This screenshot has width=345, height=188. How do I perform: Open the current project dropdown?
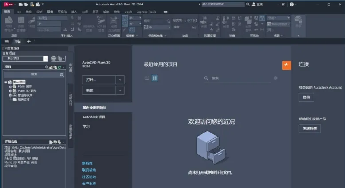pyautogui.click(x=46, y=59)
